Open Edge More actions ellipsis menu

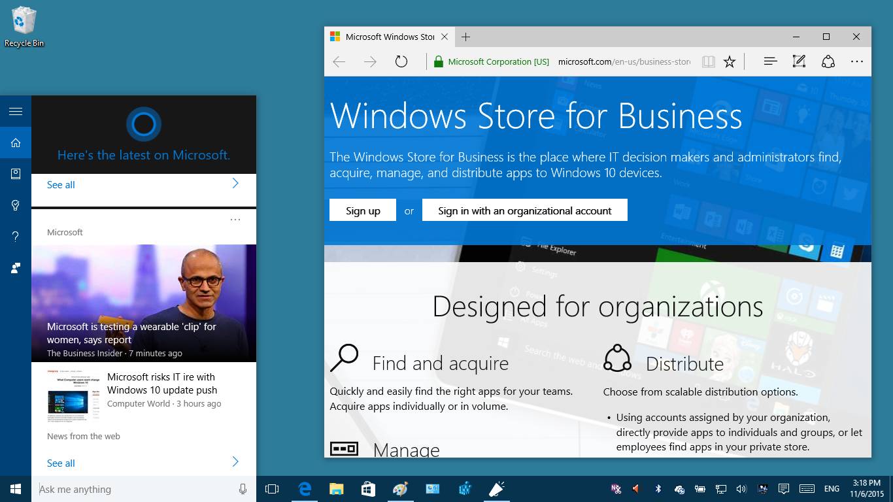[x=857, y=61]
